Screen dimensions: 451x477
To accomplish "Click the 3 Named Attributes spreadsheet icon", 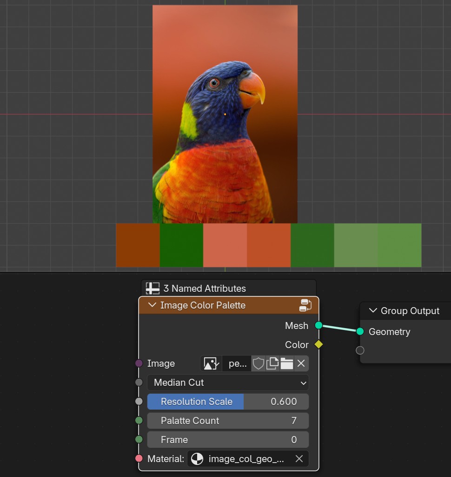I will (153, 289).
